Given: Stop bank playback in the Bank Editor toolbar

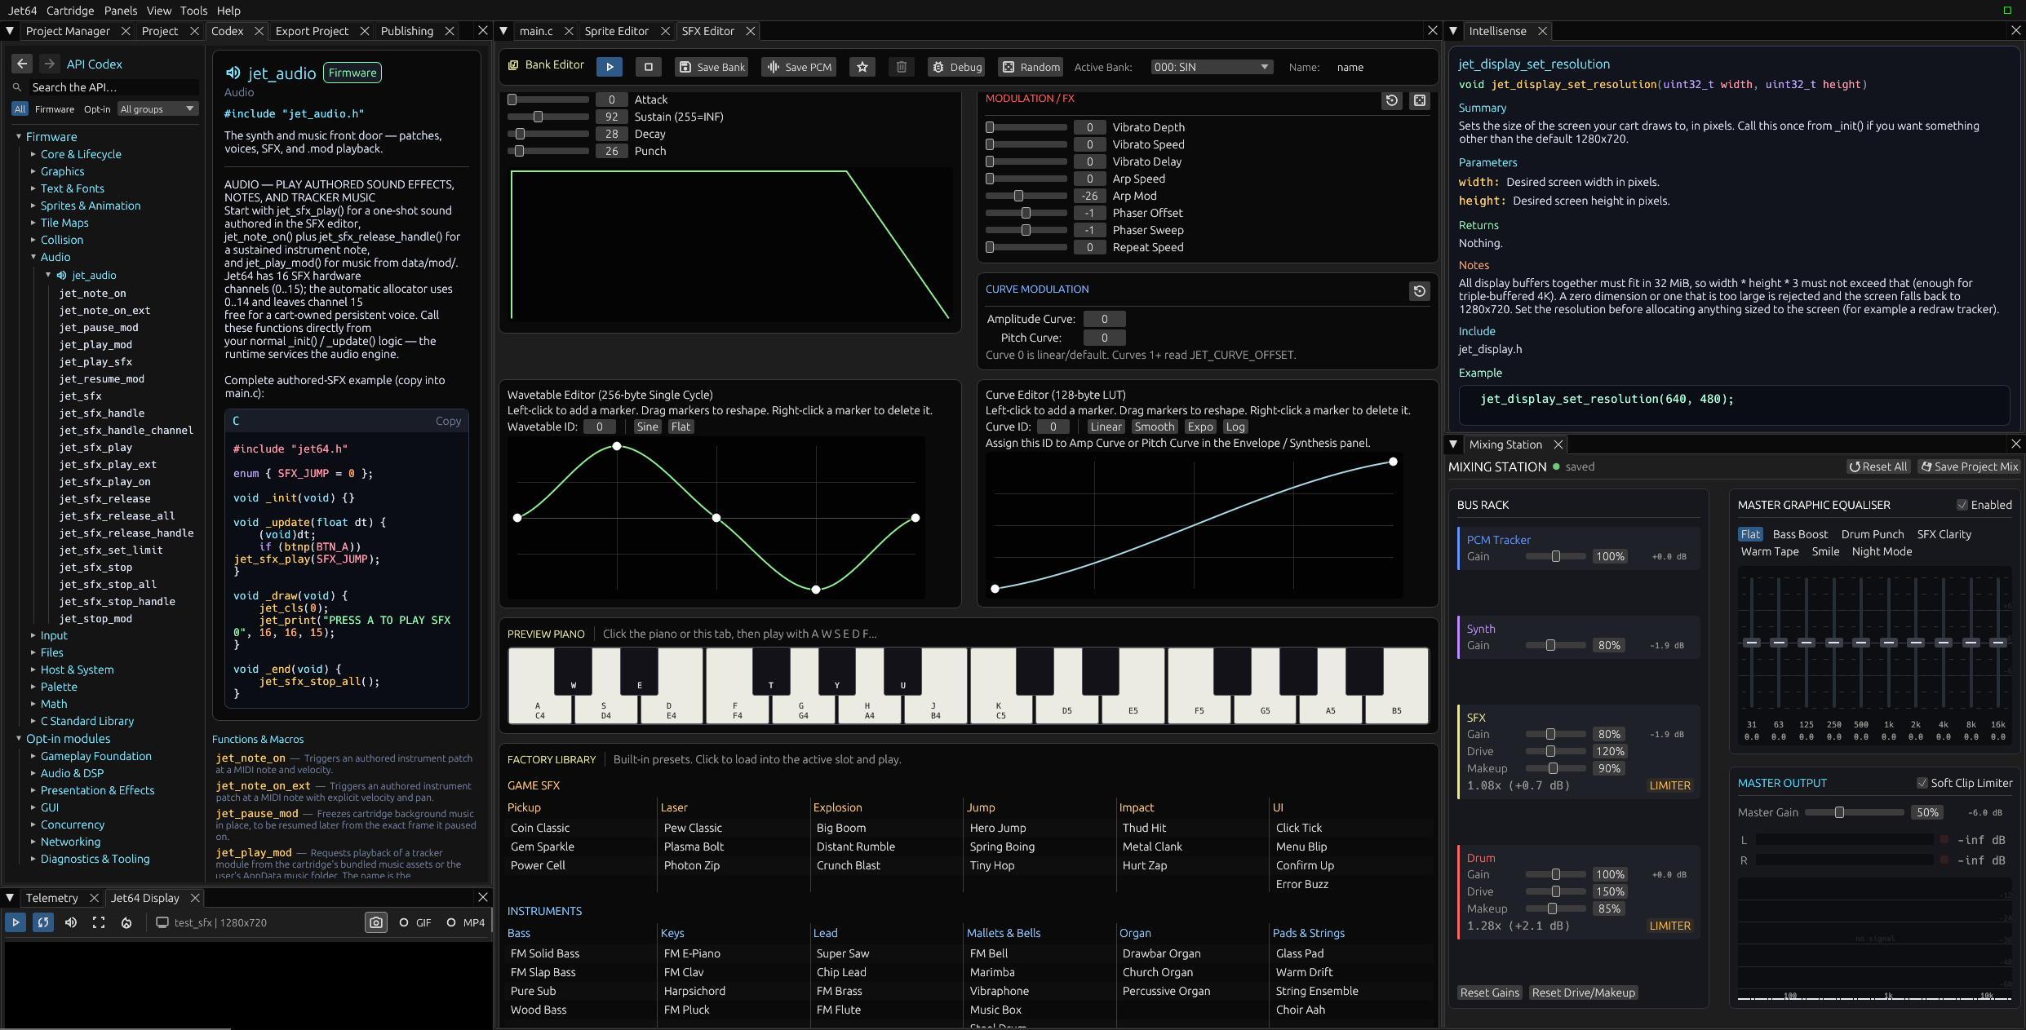Looking at the screenshot, I should click(x=649, y=67).
